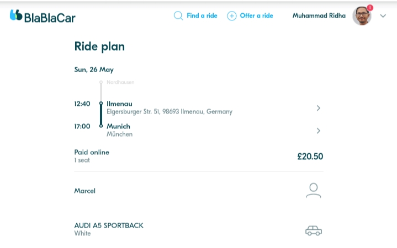The width and height of the screenshot is (397, 248).
Task: Select Find a ride menu link
Action: pos(202,15)
